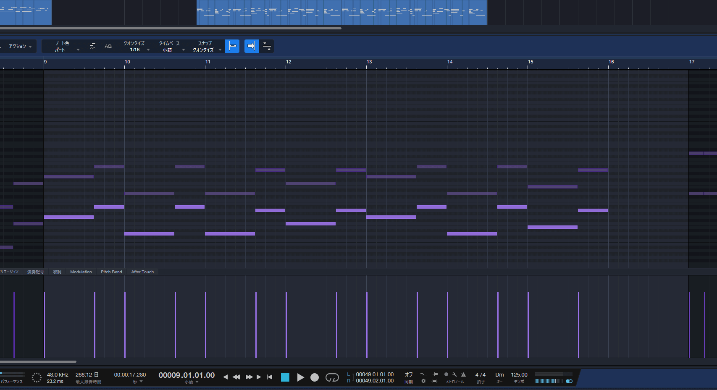This screenshot has height=390, width=717.
Task: Open record settings gear icon in transport
Action: (424, 381)
